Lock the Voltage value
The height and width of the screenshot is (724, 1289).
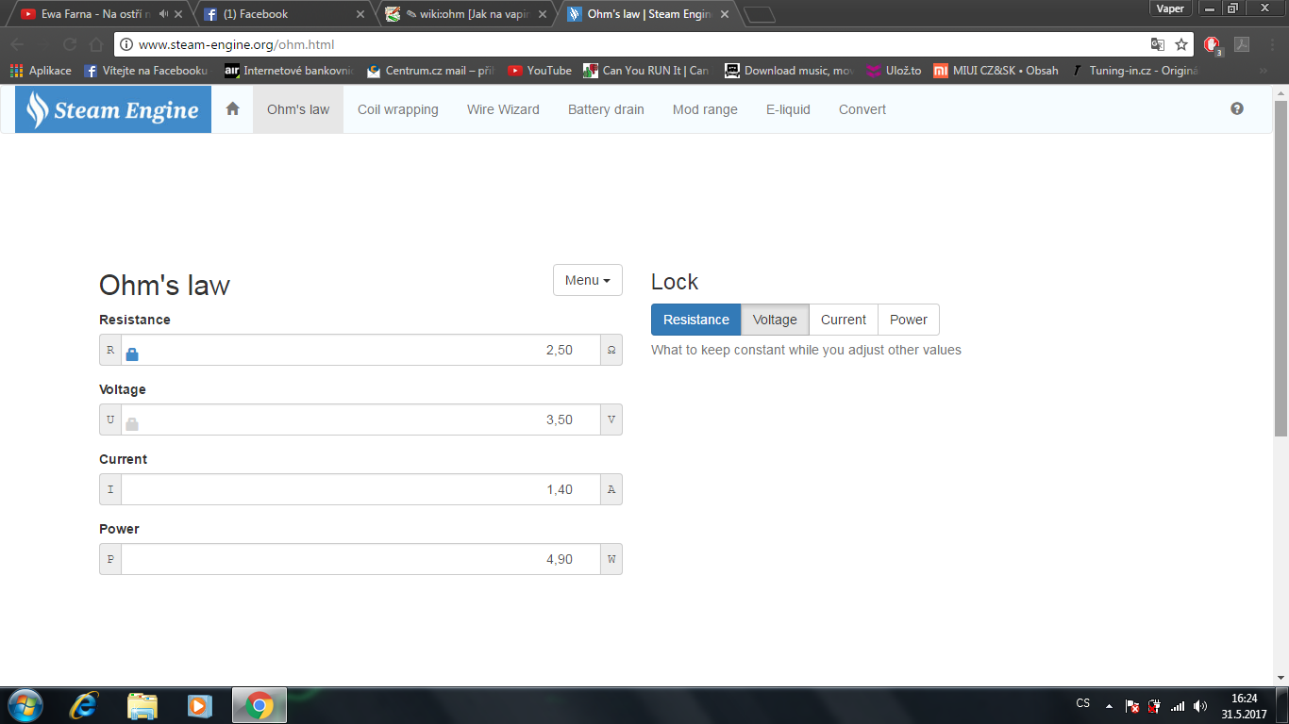pyautogui.click(x=775, y=320)
